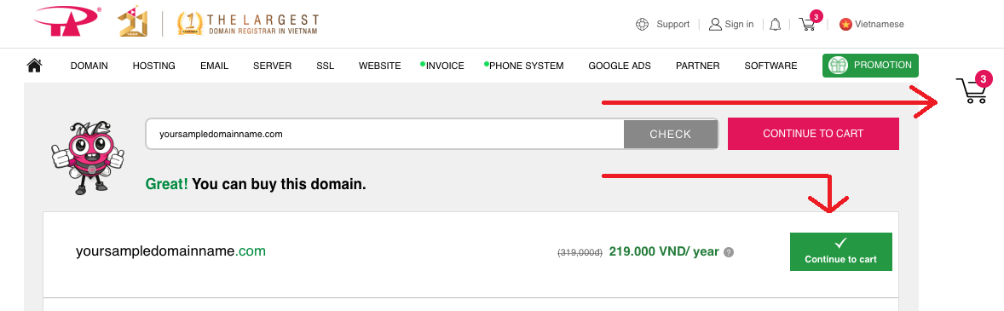1004x311 pixels.
Task: Open the HOSTING menu
Action: point(153,66)
